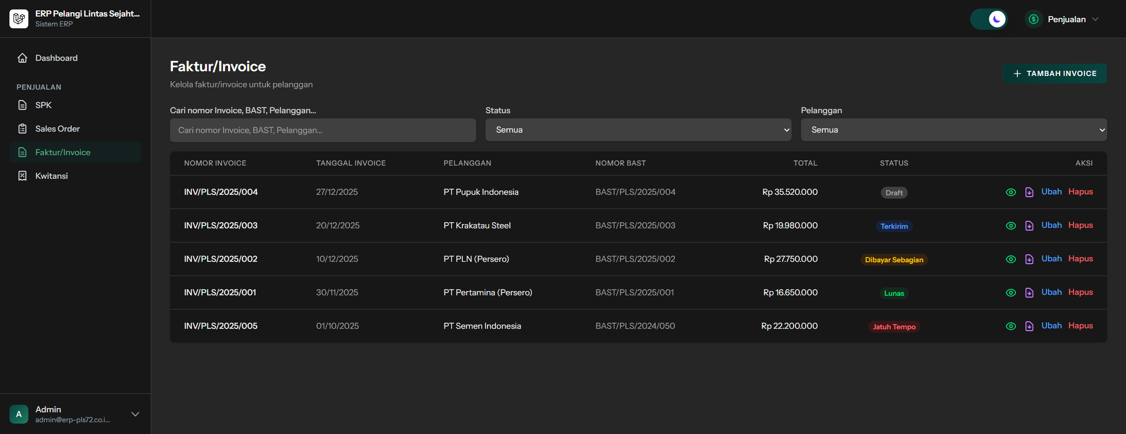Click the home icon next to Dashboard
Screen dimensions: 1126x434
click(22, 58)
